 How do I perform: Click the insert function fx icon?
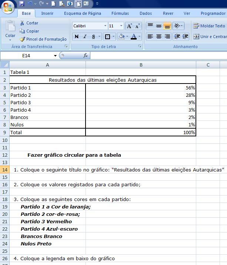point(86,56)
